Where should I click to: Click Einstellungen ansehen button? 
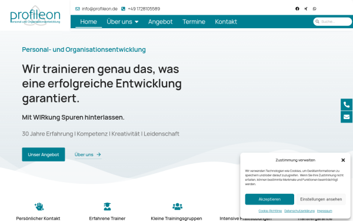point(321,199)
